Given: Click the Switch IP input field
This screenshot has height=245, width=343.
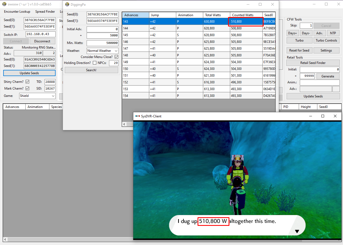Looking at the screenshot, I should (x=40, y=34).
